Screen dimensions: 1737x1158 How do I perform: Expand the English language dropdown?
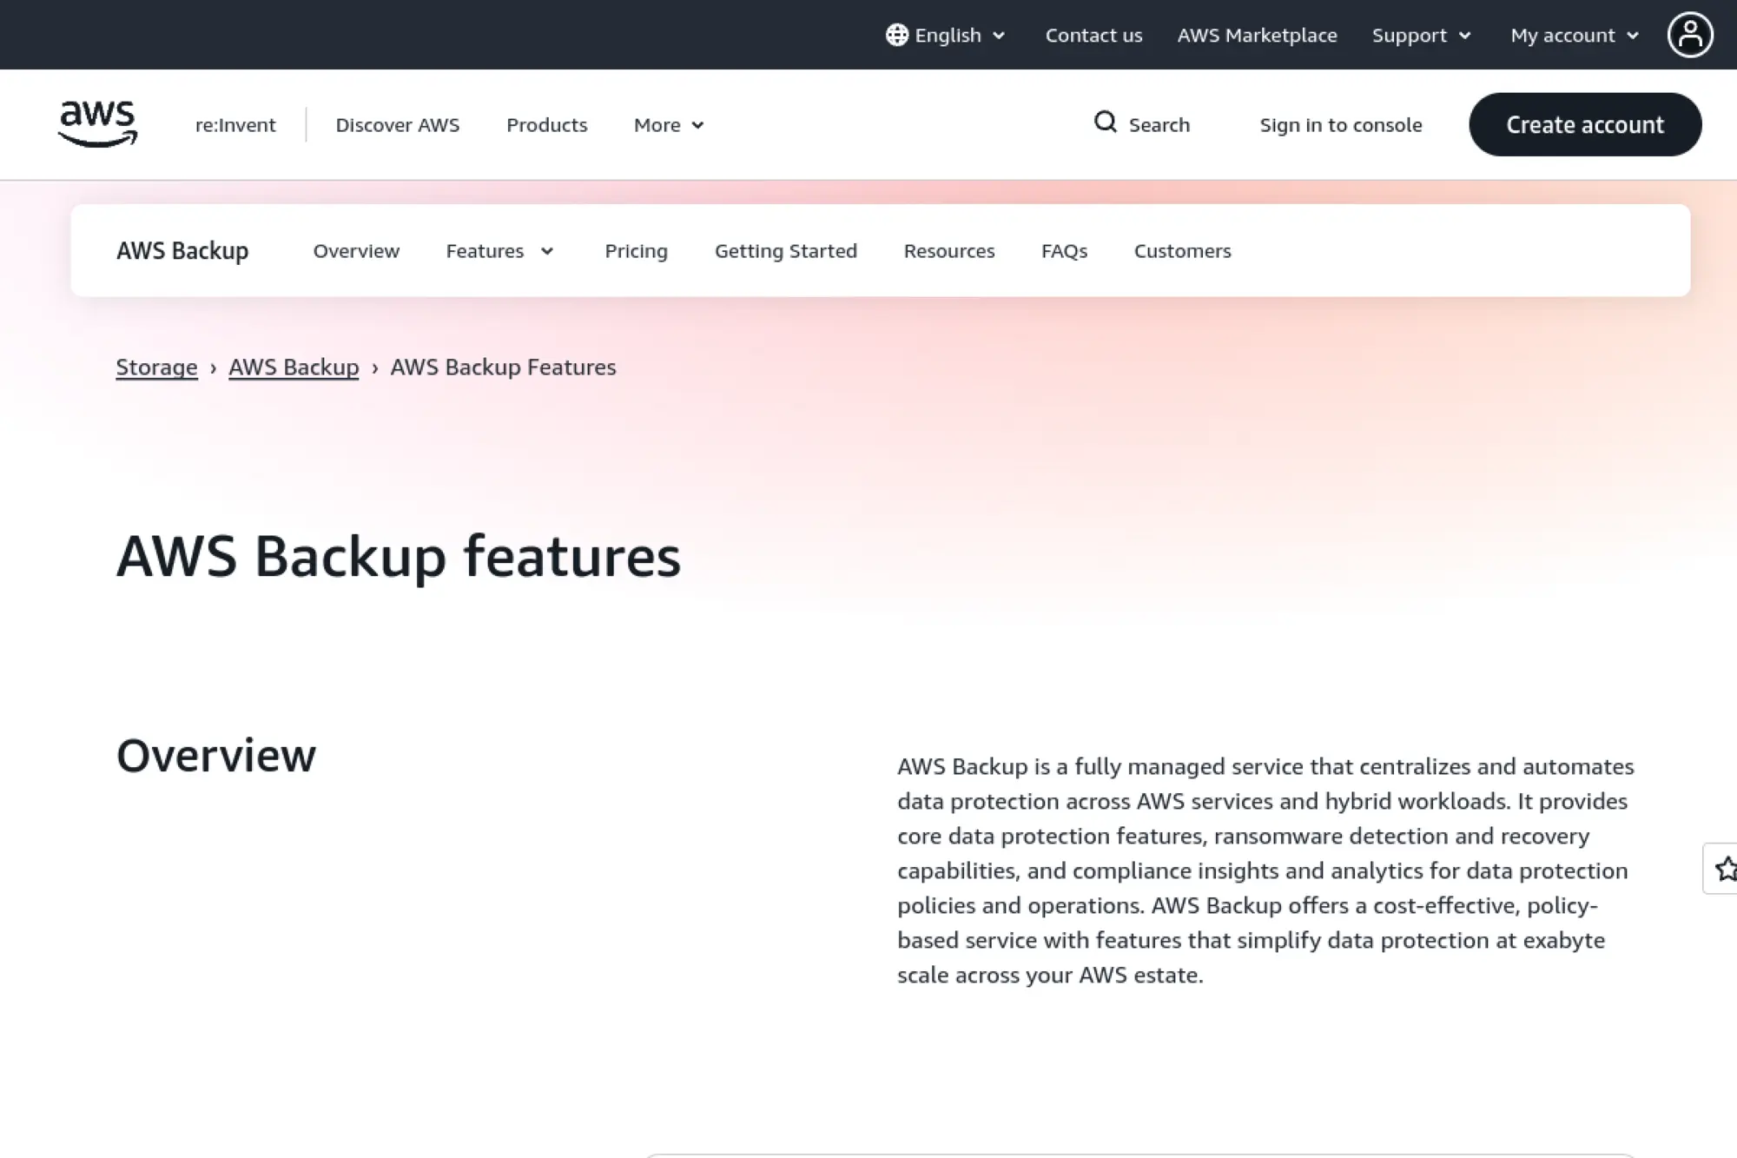(947, 35)
